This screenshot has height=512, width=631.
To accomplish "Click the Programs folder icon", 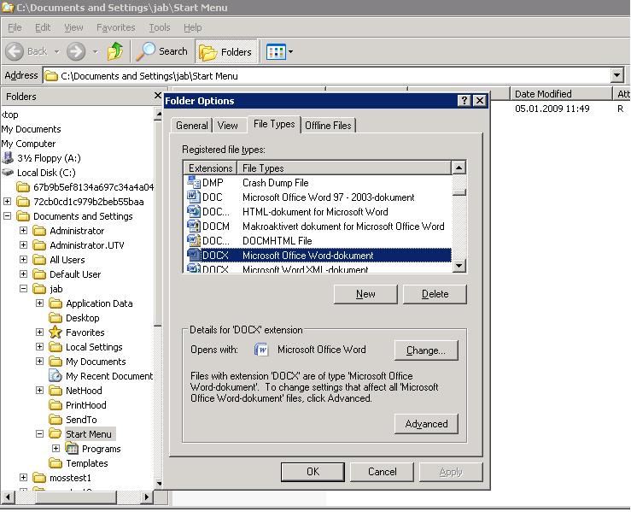I will pos(72,449).
